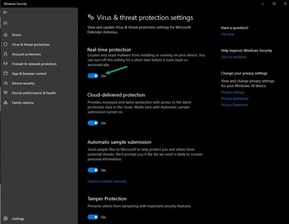Disable Cloud-delivered protection switch
Viewport: 289px width, 224px height.
pos(93,123)
